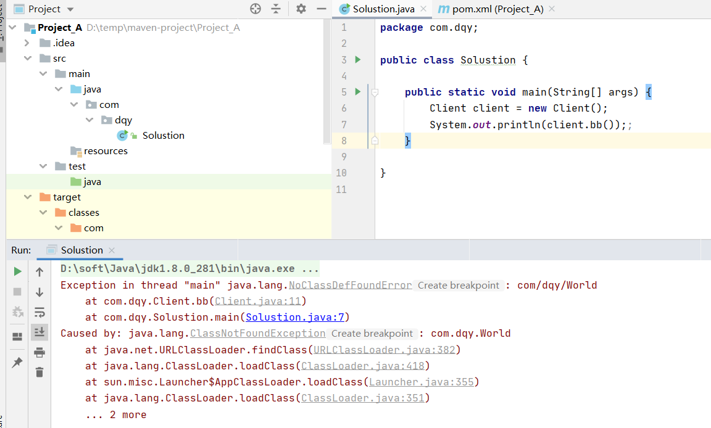Open the NoClassDefFoundError link
Screen dimensions: 711x428
[x=351, y=286]
